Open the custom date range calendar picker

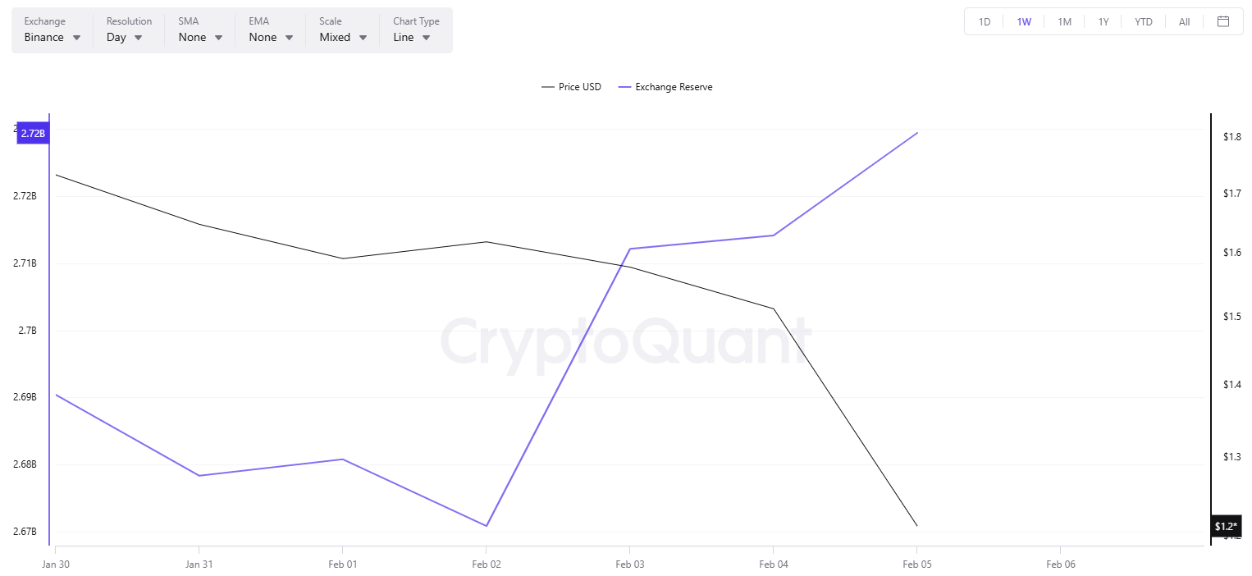point(1225,21)
